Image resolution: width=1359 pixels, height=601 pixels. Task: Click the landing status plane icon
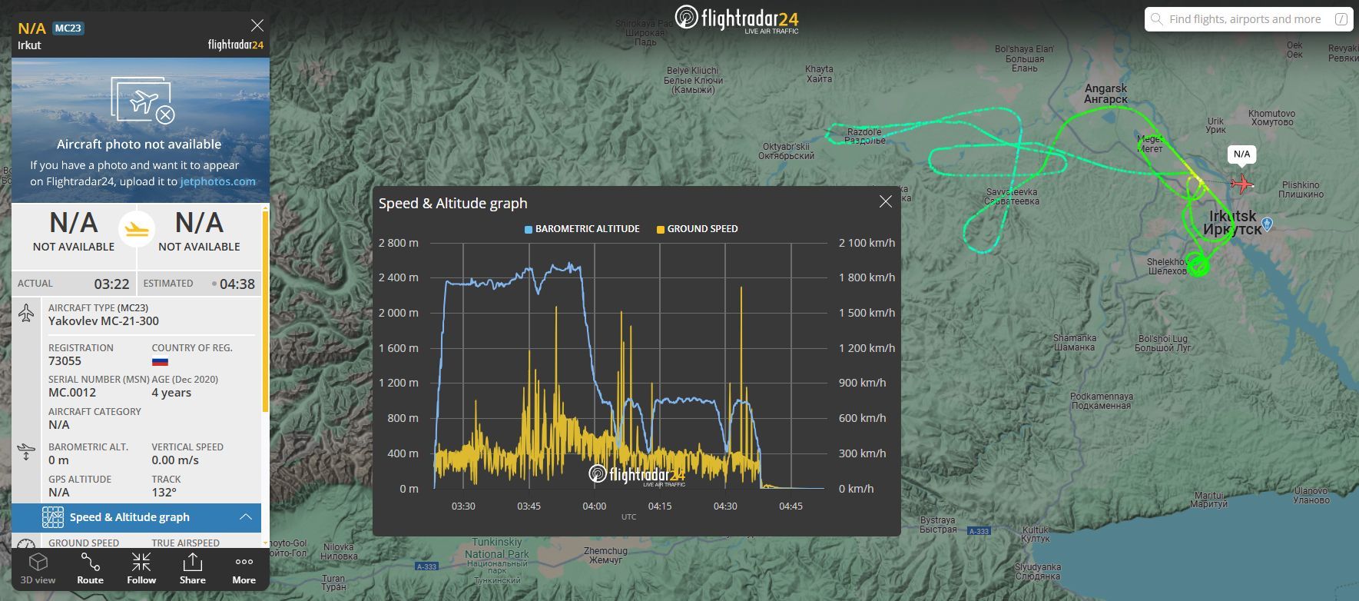point(137,228)
